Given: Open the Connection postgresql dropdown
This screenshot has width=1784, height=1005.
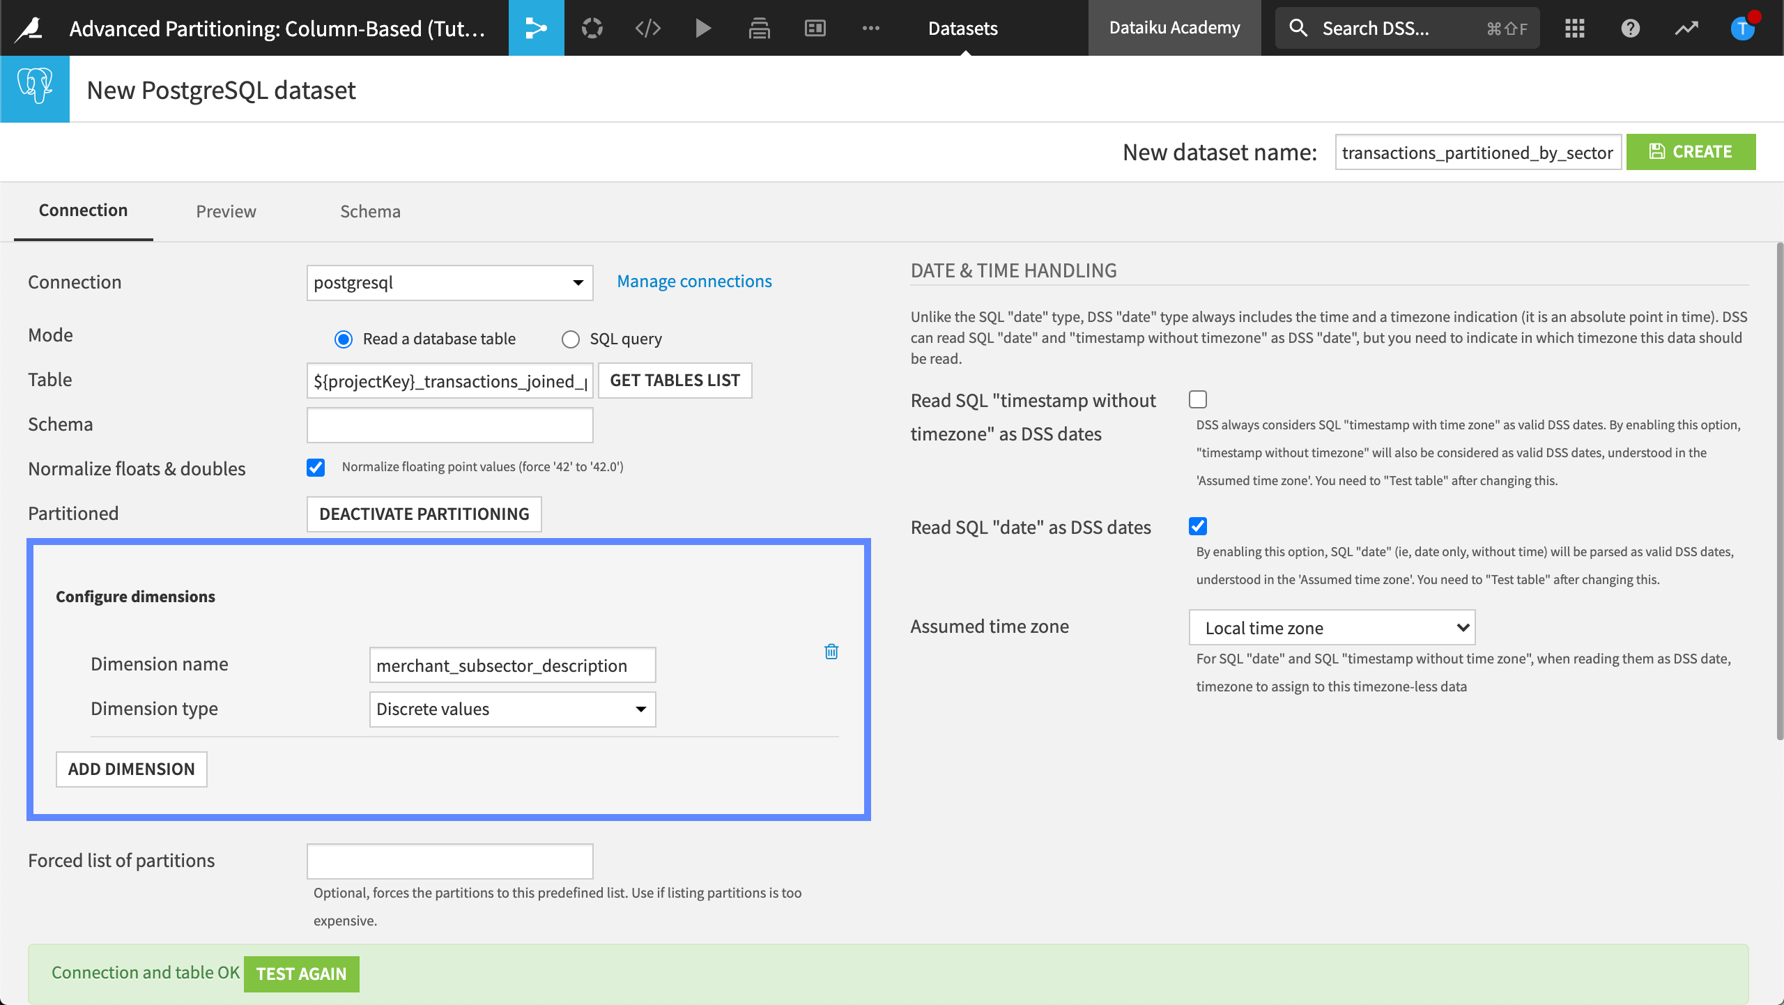Looking at the screenshot, I should click(449, 282).
